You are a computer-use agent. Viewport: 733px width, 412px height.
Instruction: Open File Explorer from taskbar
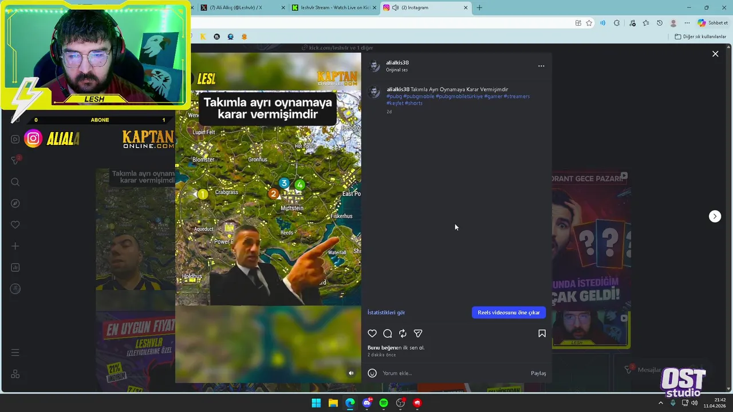(333, 403)
